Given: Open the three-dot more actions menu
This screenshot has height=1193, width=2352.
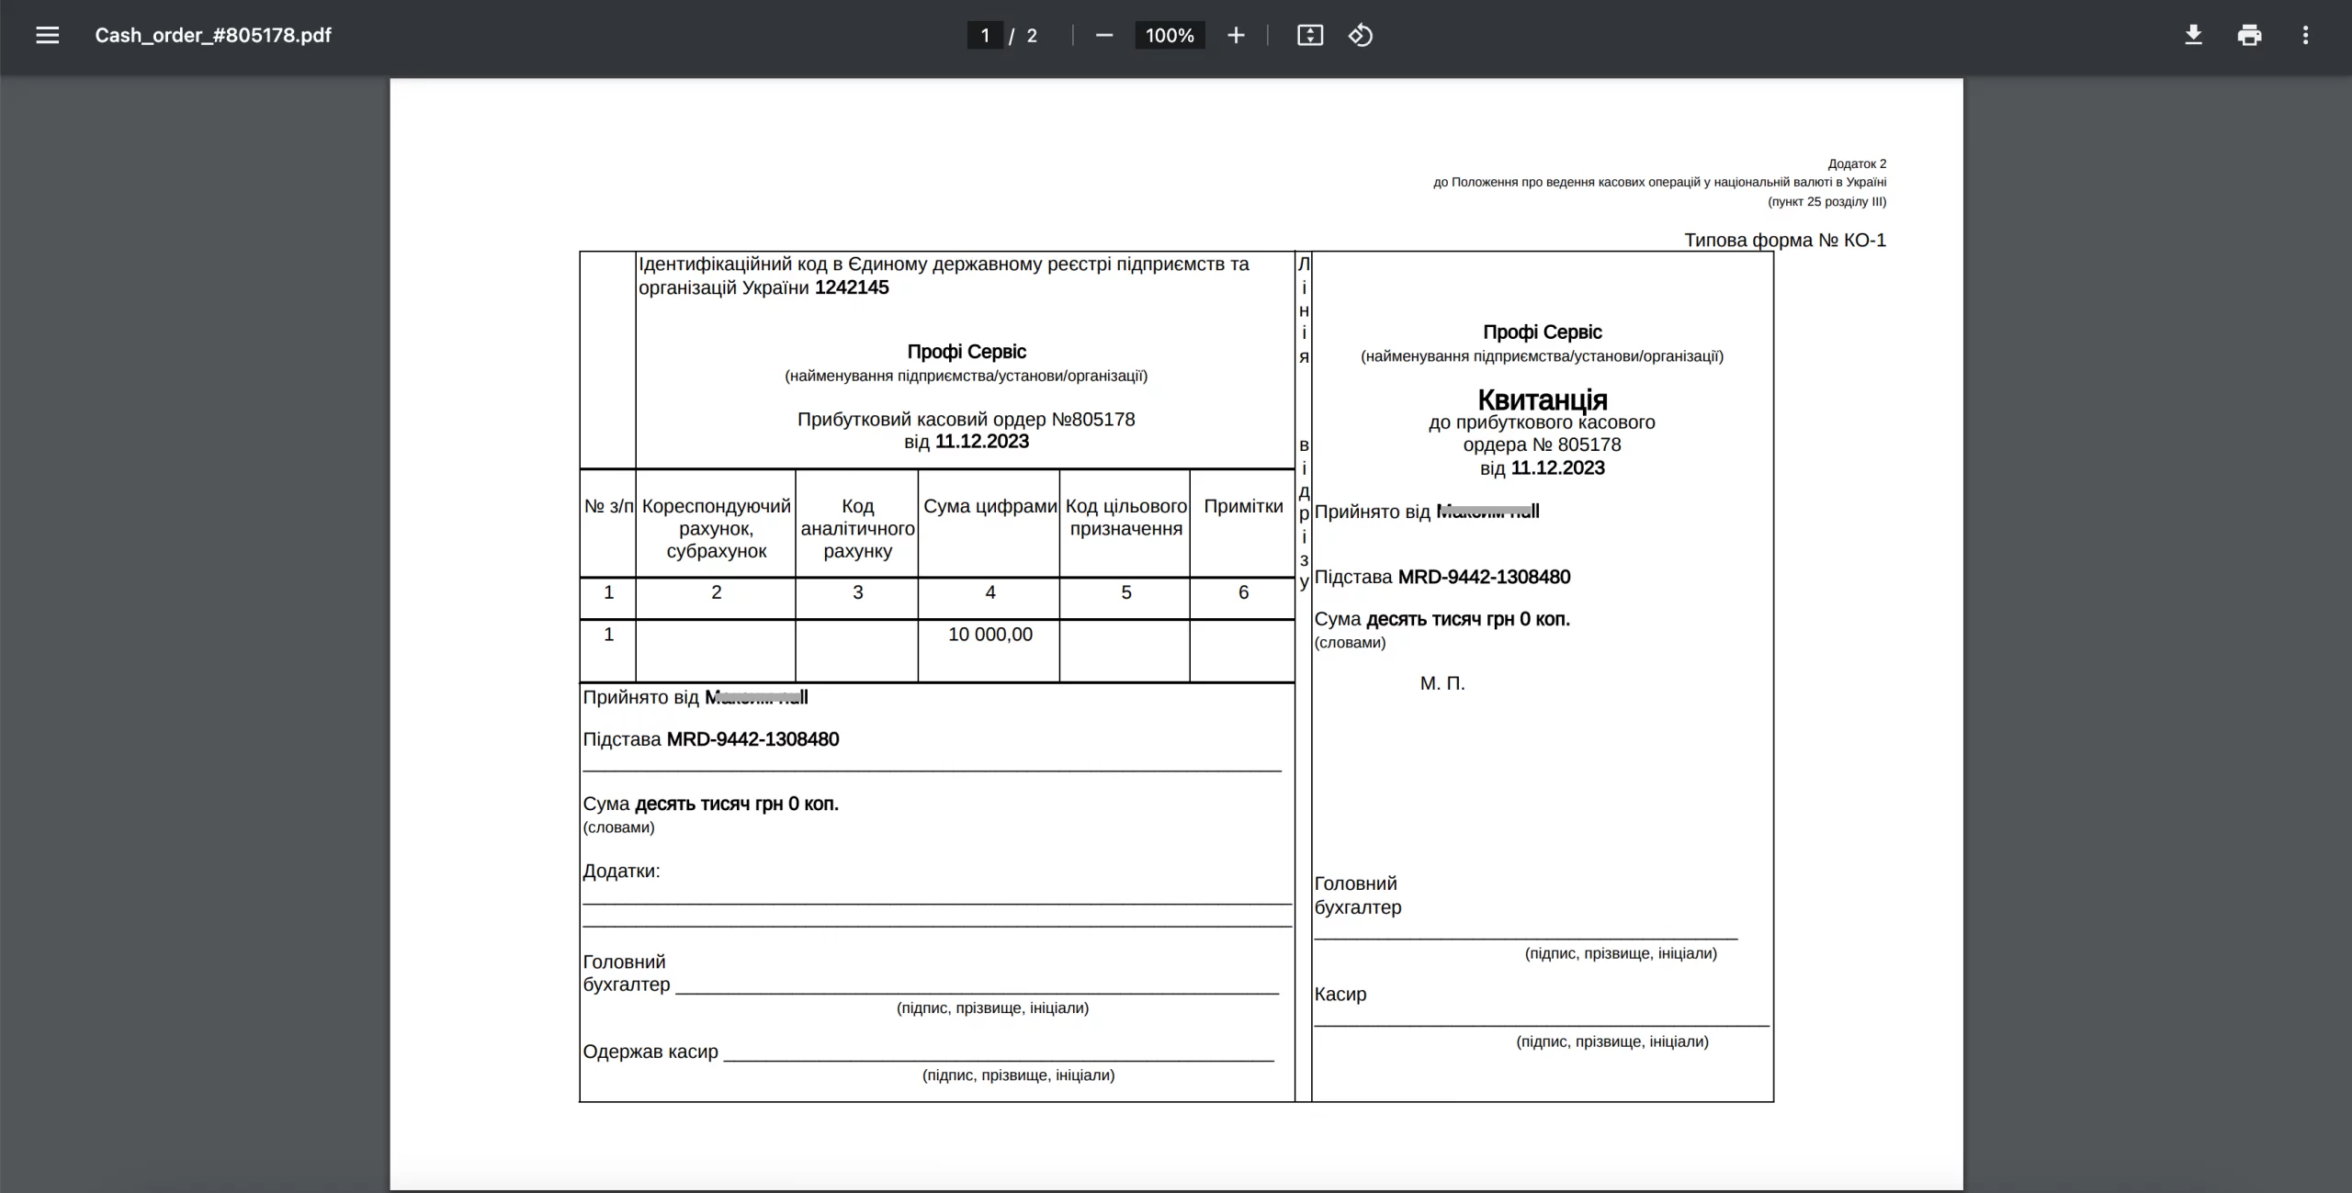Looking at the screenshot, I should (2305, 35).
